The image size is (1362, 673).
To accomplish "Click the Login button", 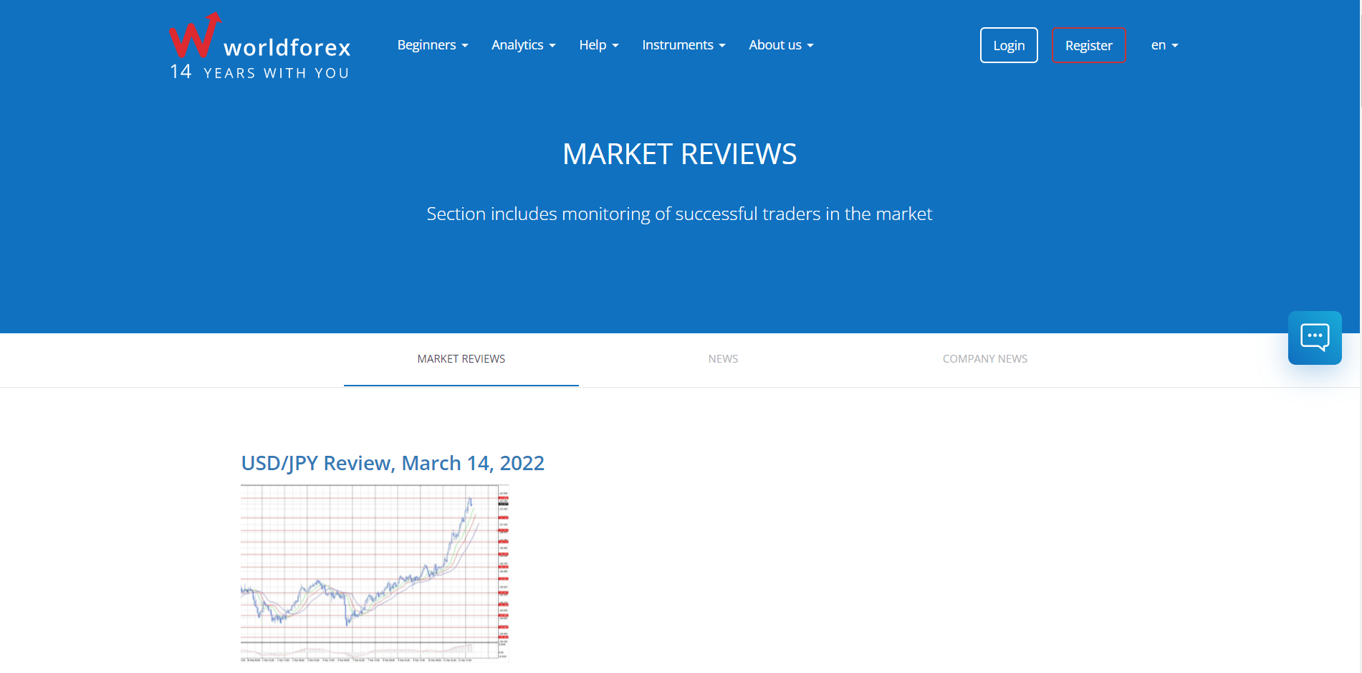I will 1009,45.
